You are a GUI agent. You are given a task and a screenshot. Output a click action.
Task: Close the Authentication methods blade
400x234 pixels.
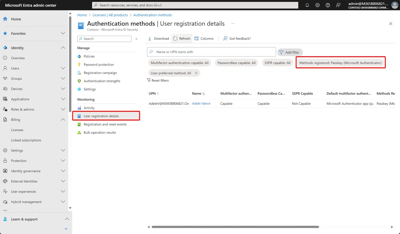(x=391, y=24)
